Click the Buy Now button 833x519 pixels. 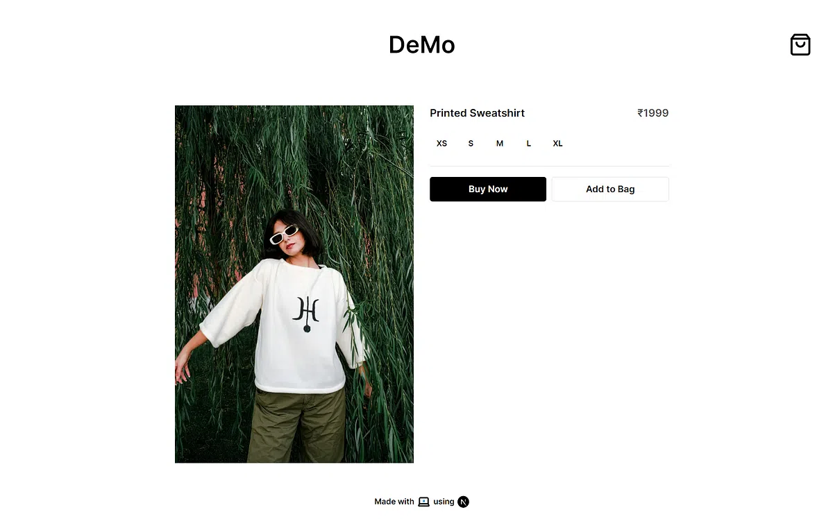488,189
